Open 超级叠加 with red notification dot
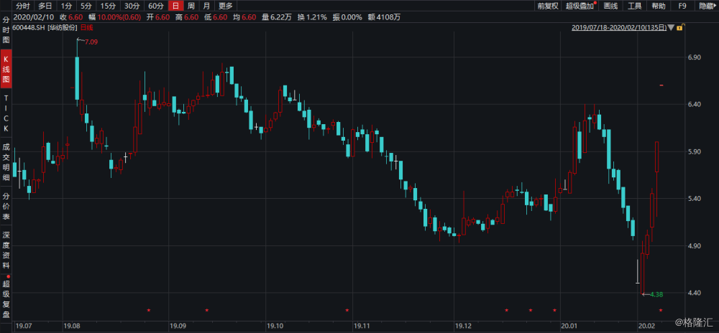The height and width of the screenshot is (333, 719). 581,6
